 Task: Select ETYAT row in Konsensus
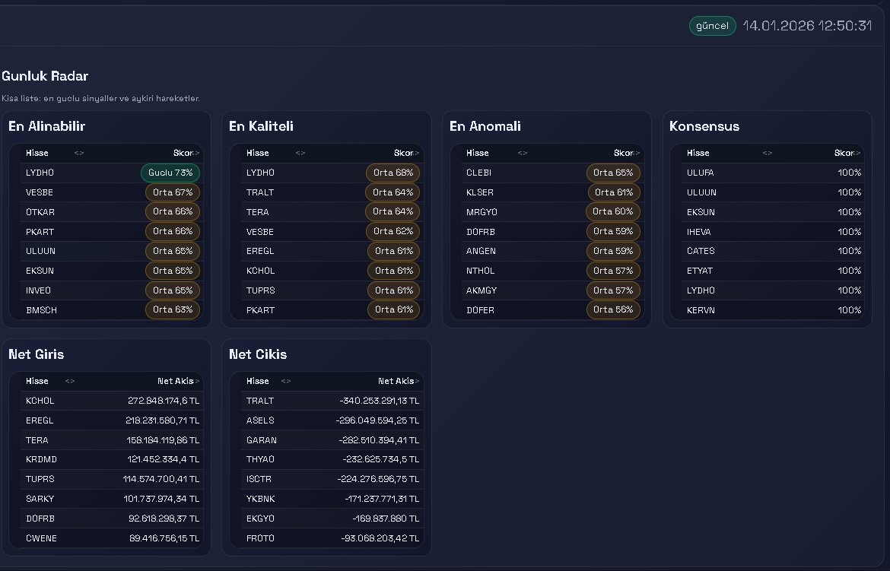773,271
